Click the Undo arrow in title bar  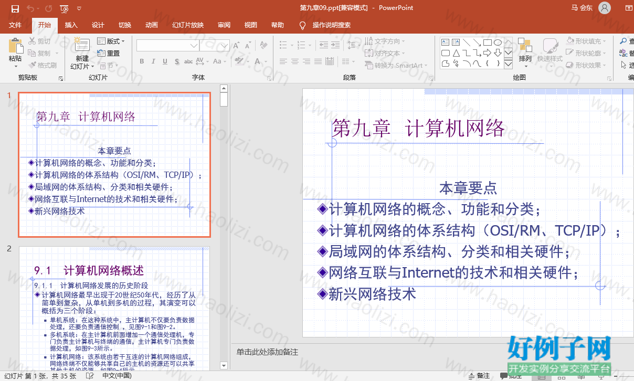30,8
